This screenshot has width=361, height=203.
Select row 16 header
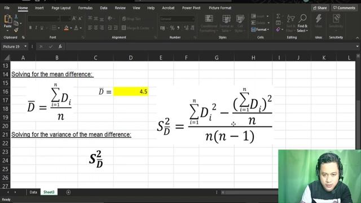point(5,91)
